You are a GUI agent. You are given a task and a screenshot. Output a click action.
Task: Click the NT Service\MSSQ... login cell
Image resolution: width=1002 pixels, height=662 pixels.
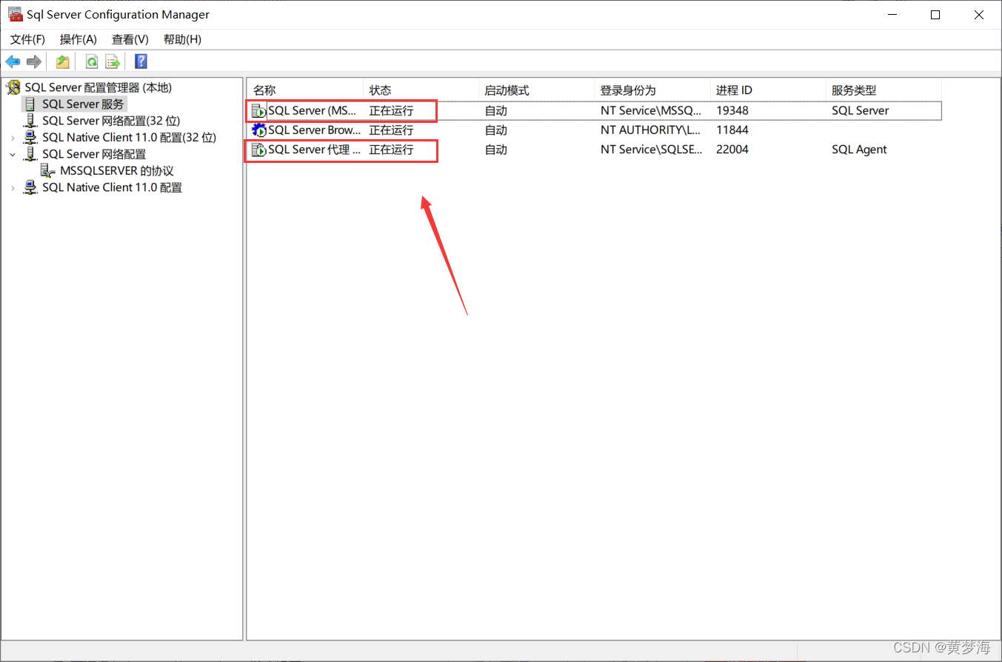coord(650,111)
